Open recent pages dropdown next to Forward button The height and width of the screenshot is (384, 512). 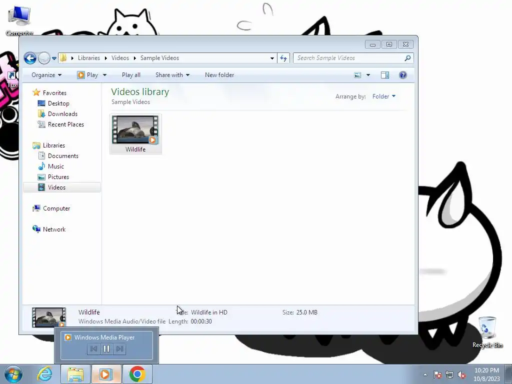click(x=54, y=58)
